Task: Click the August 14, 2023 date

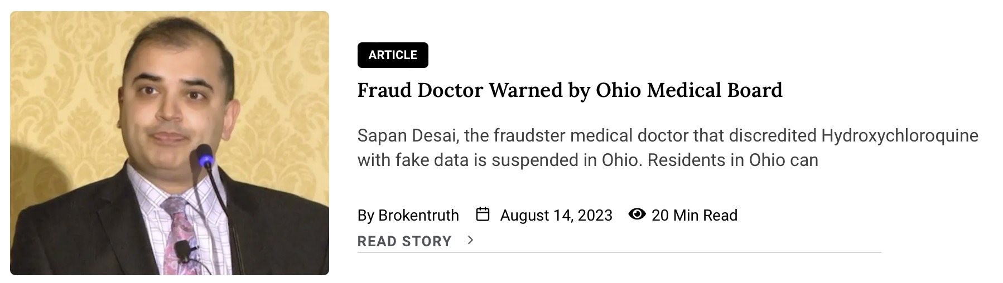Action: (x=556, y=215)
